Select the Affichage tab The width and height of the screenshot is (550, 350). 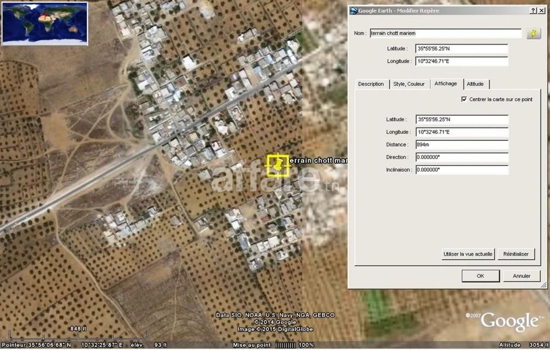446,83
